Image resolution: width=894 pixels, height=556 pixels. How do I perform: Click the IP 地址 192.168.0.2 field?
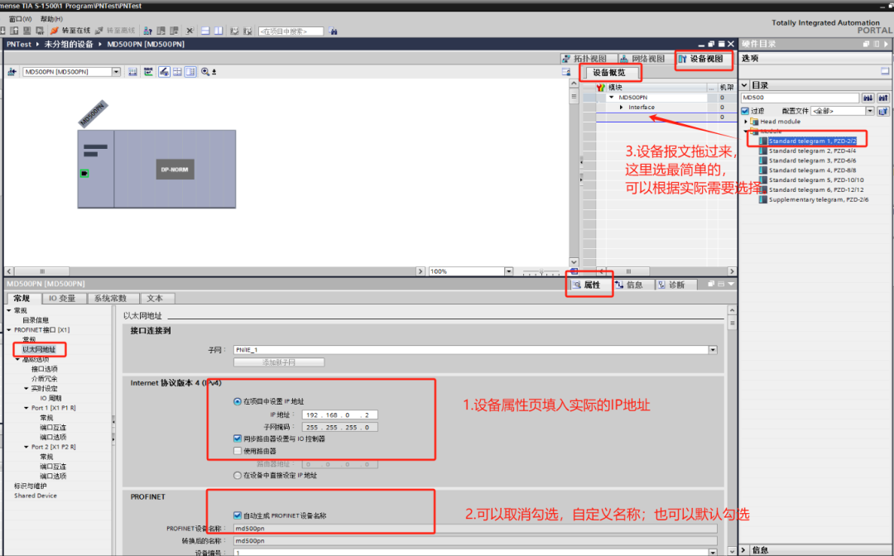pos(340,415)
